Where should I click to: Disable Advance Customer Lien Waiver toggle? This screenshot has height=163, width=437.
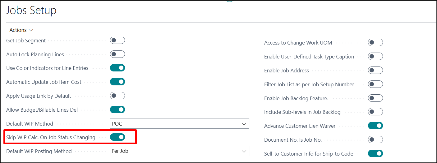pos(375,126)
